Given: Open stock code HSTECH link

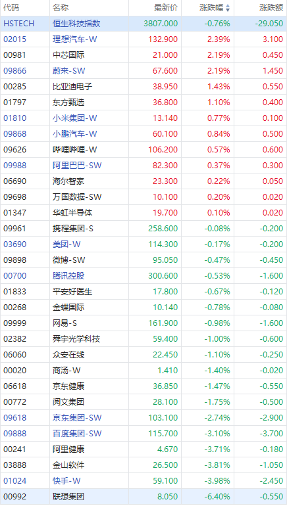Looking at the screenshot, I should click(x=18, y=24).
